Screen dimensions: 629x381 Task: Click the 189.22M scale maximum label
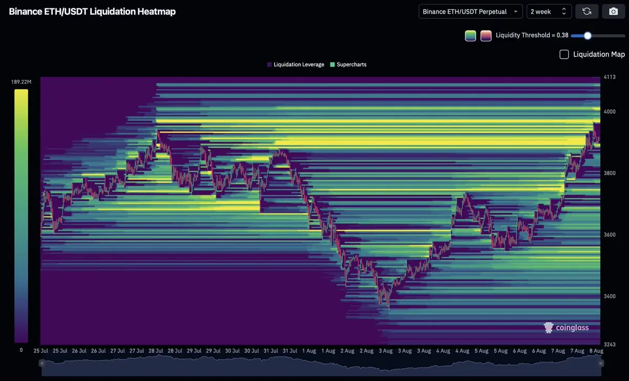[21, 82]
